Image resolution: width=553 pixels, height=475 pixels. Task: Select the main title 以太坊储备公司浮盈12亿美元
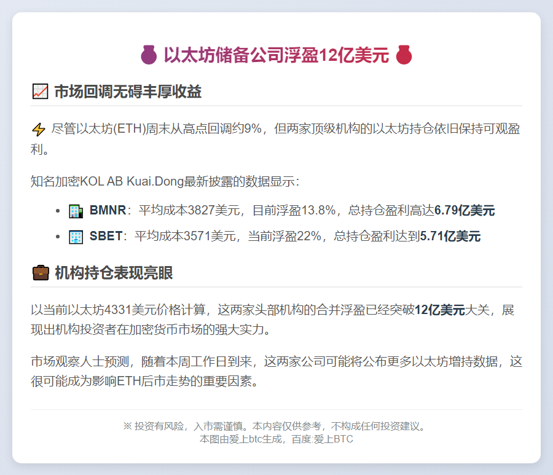[276, 55]
